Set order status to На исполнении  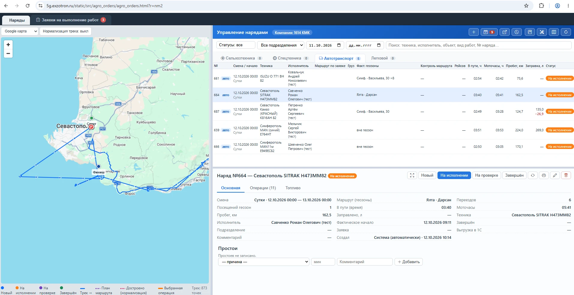click(x=454, y=175)
